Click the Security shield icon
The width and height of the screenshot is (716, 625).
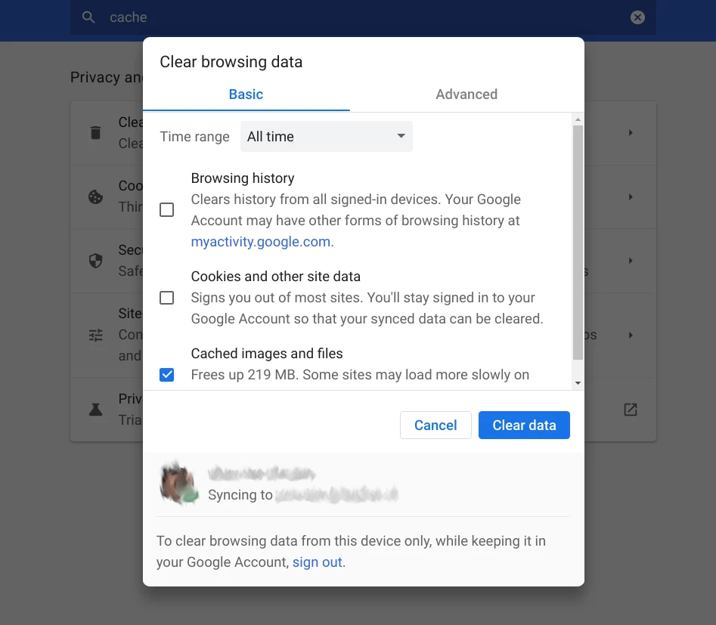pyautogui.click(x=95, y=260)
